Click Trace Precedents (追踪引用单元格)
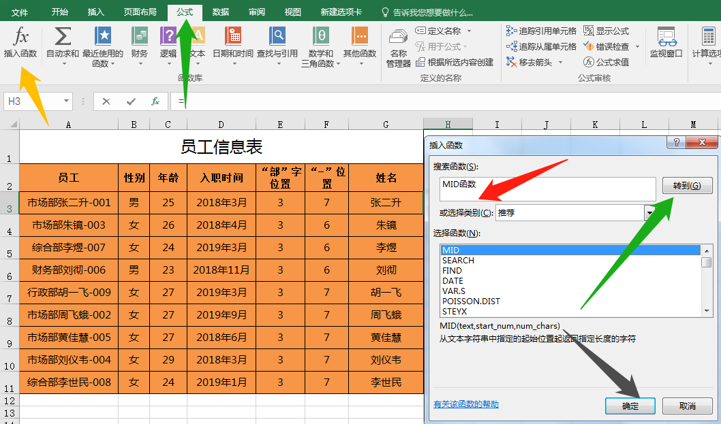This screenshot has height=424, width=721. pyautogui.click(x=541, y=31)
